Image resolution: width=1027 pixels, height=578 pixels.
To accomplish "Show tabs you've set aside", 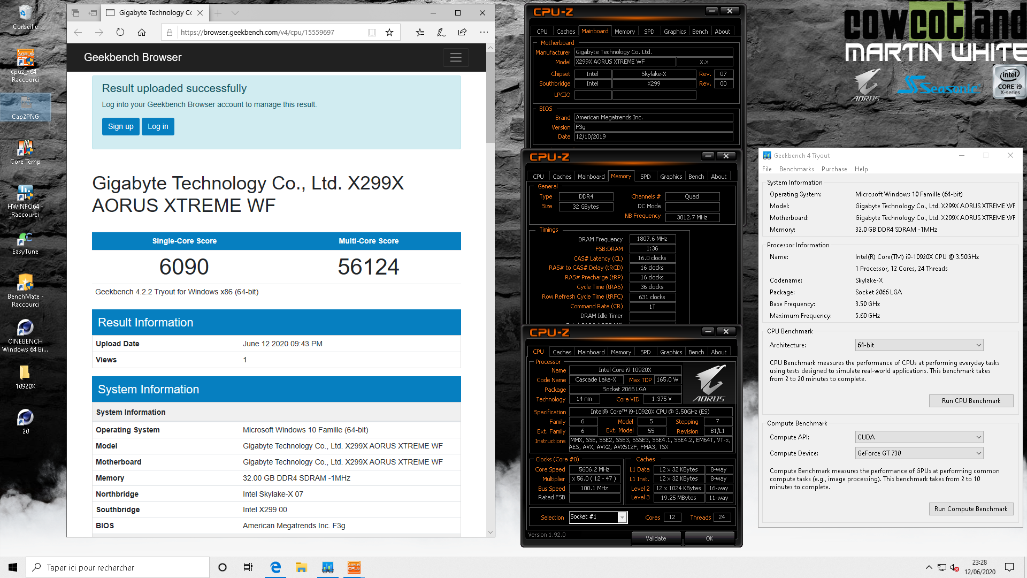I will click(x=75, y=13).
